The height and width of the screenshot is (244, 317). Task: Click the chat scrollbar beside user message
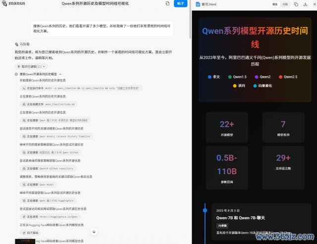pyautogui.click(x=190, y=19)
